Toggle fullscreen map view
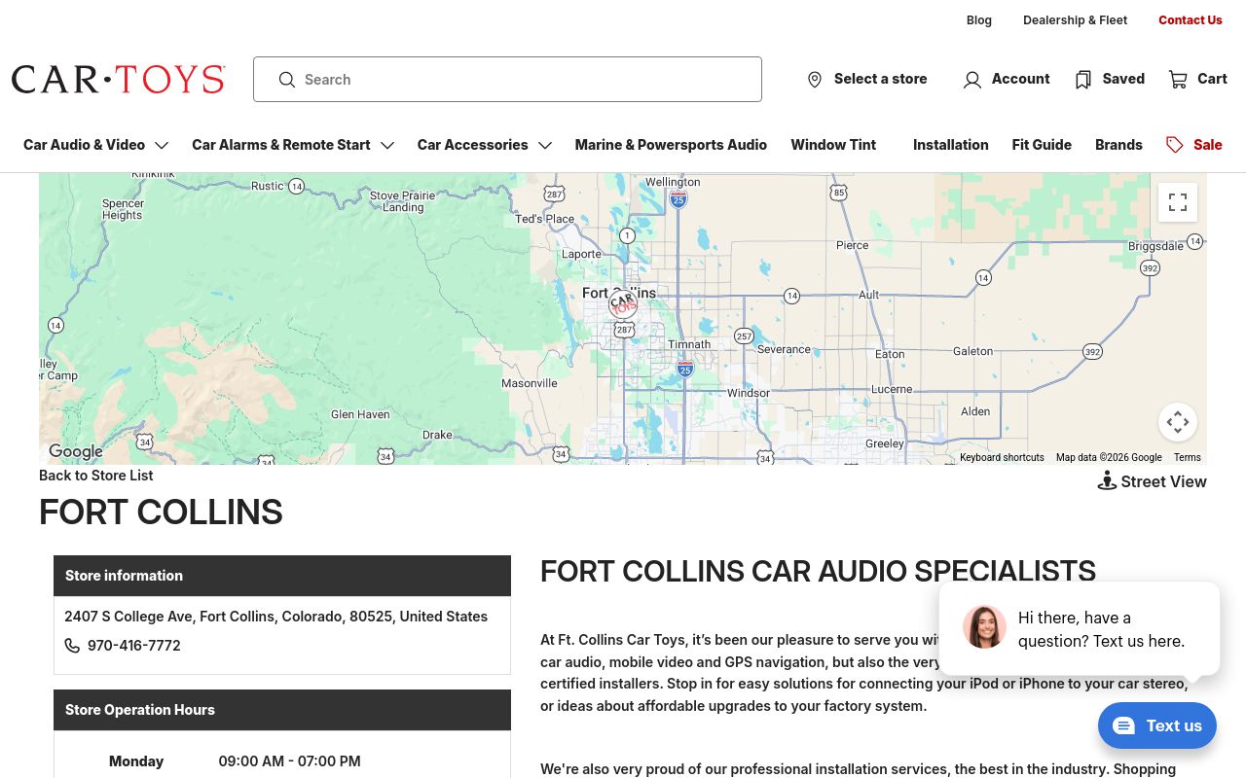This screenshot has height=778, width=1246. tap(1178, 202)
